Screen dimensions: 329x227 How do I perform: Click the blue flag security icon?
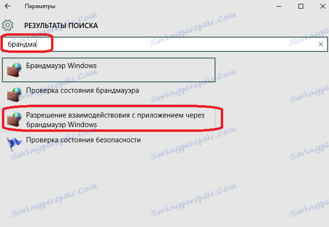click(14, 144)
